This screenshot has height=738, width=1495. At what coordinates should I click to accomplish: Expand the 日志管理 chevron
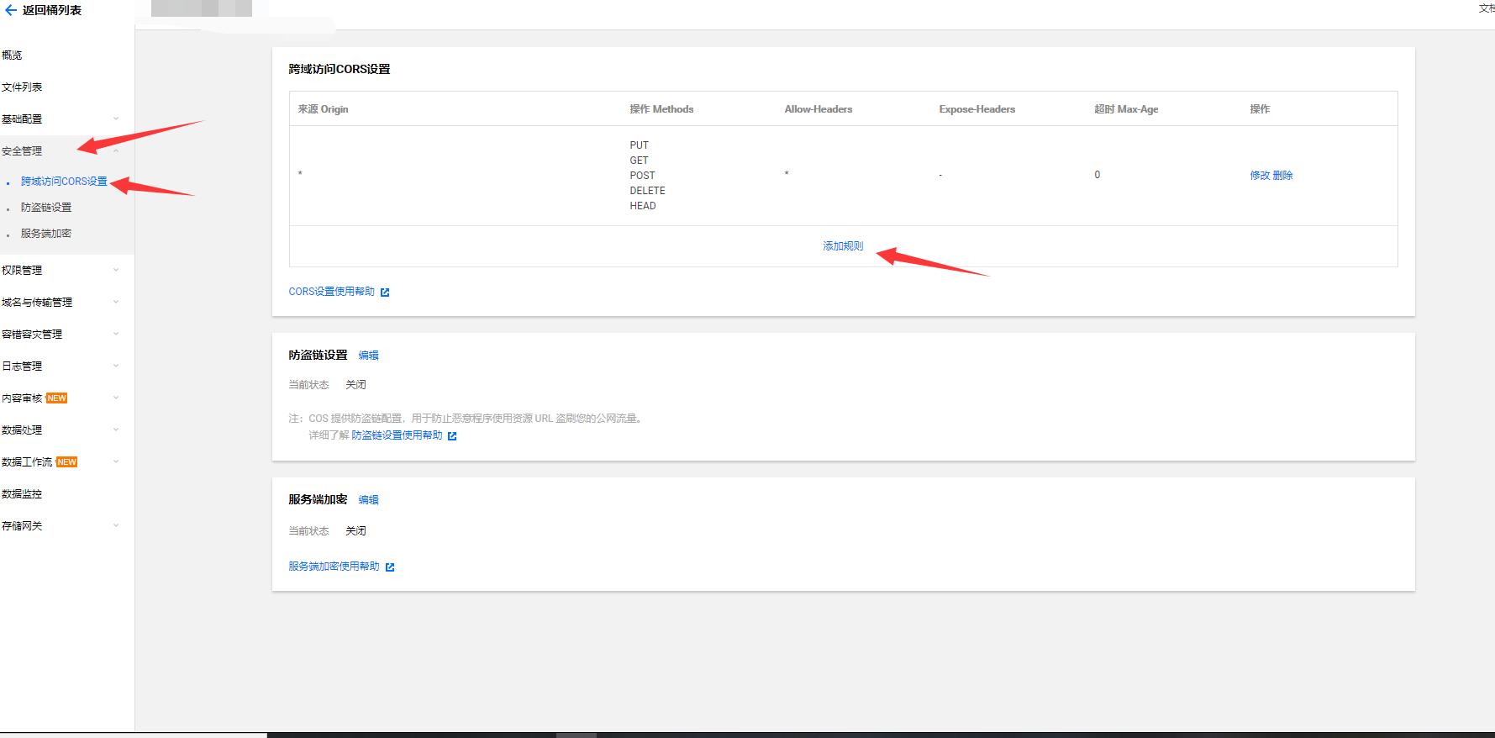[116, 366]
